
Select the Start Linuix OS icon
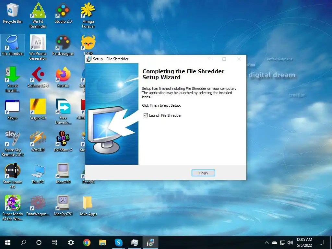[x=13, y=176]
